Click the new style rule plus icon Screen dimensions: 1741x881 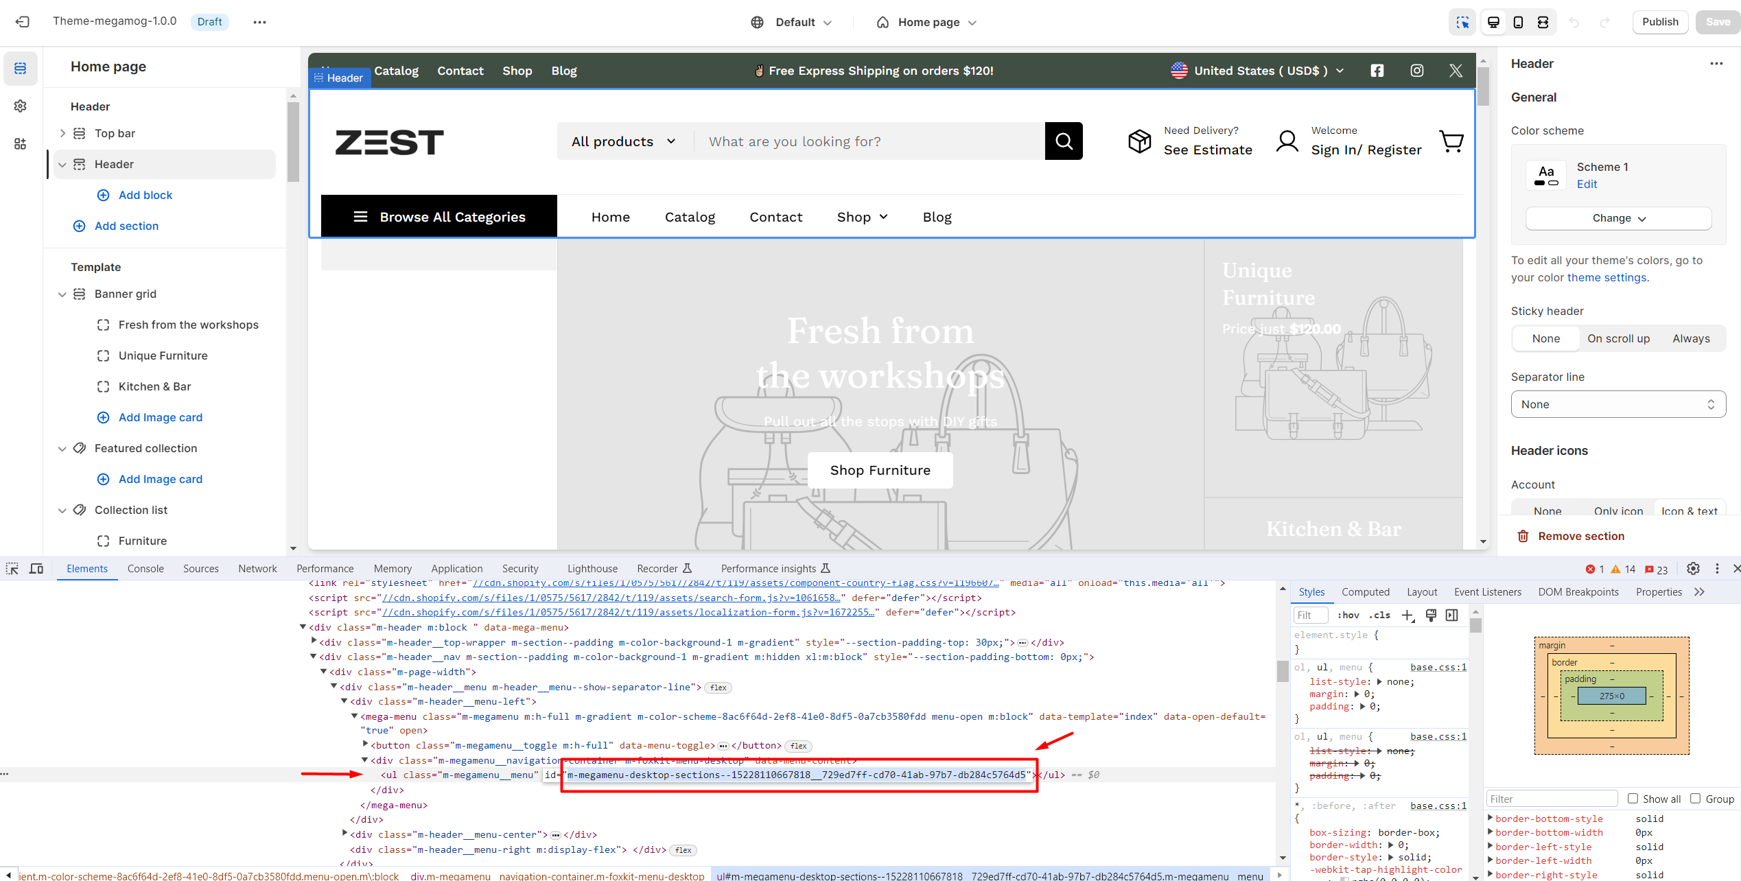[1407, 615]
